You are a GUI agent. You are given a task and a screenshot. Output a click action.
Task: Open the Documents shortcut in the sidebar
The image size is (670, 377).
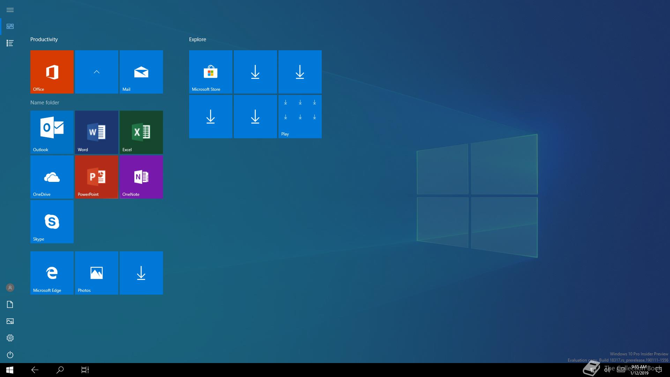10,304
